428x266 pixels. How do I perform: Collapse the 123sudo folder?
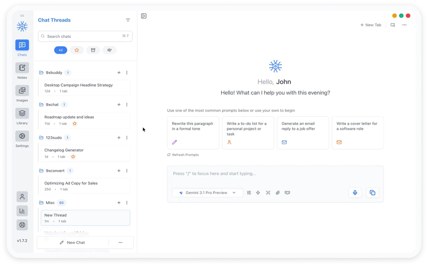tap(41, 138)
